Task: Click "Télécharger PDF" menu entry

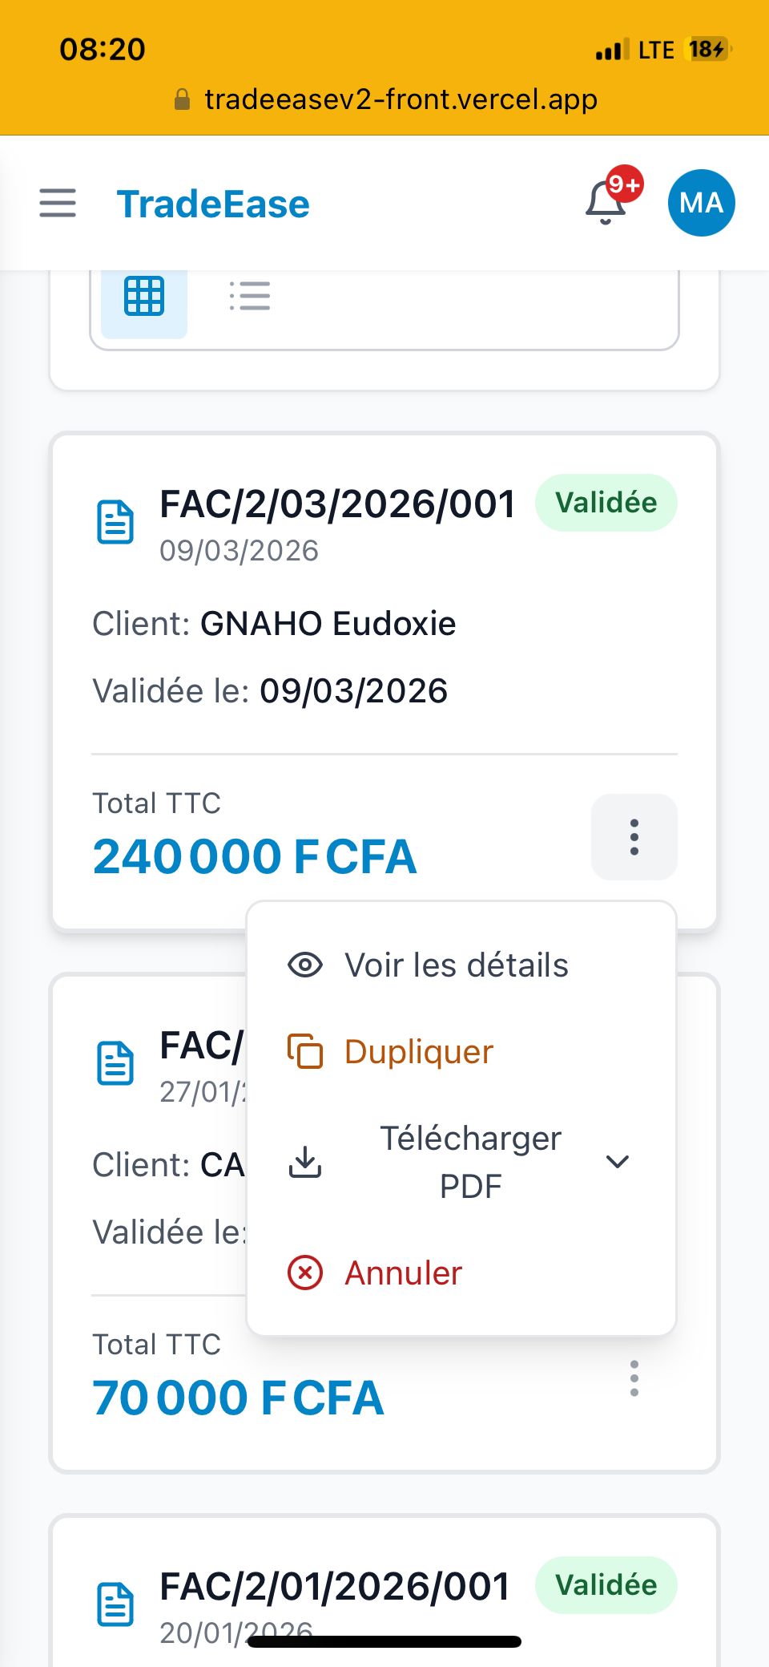Action: tap(470, 1162)
